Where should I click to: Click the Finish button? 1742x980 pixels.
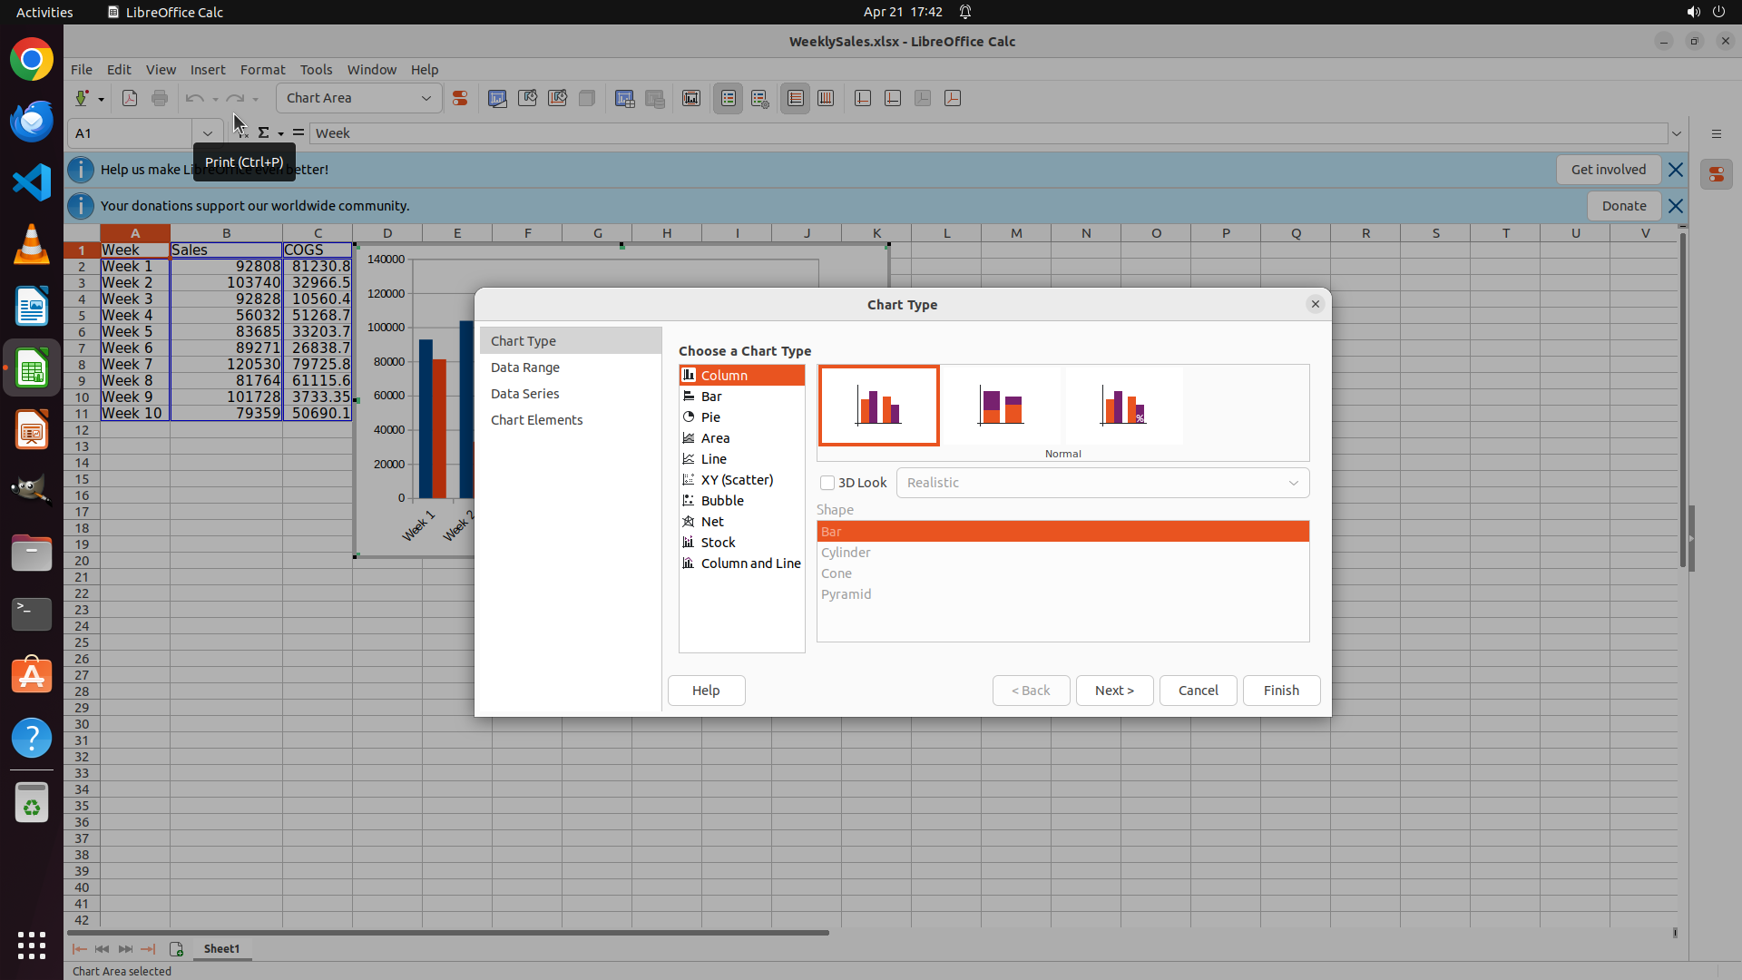(x=1280, y=691)
